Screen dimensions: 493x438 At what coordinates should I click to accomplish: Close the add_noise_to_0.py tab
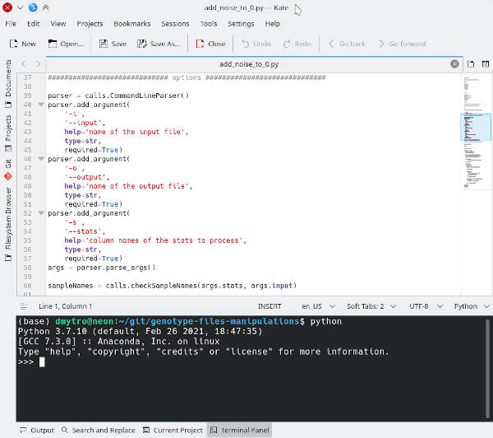click(454, 64)
